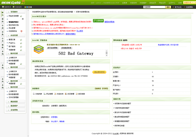This screenshot has height=137, width=196.
Task: Switch to the 采集 sidebar tab
Action: click(3, 33)
